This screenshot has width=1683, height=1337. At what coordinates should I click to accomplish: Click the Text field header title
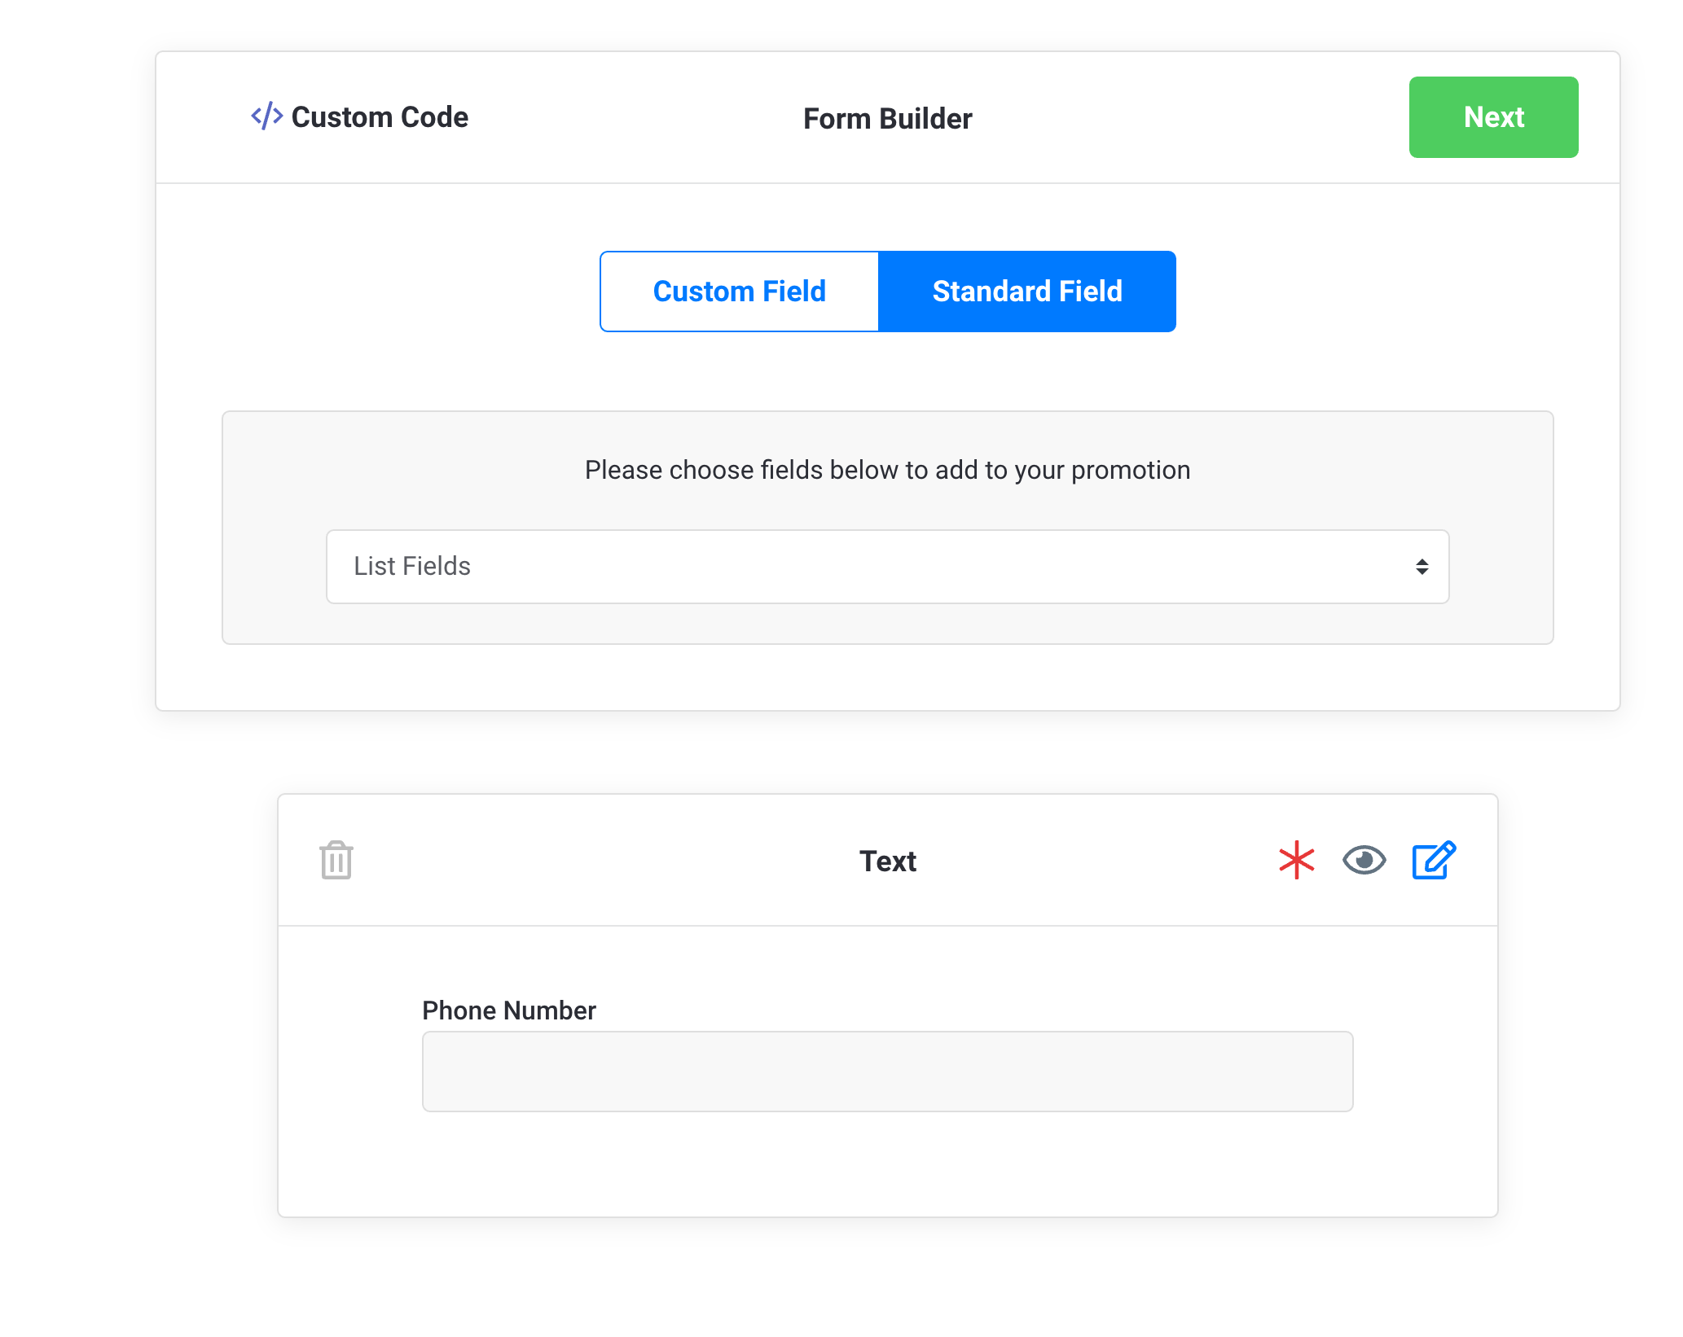point(887,861)
